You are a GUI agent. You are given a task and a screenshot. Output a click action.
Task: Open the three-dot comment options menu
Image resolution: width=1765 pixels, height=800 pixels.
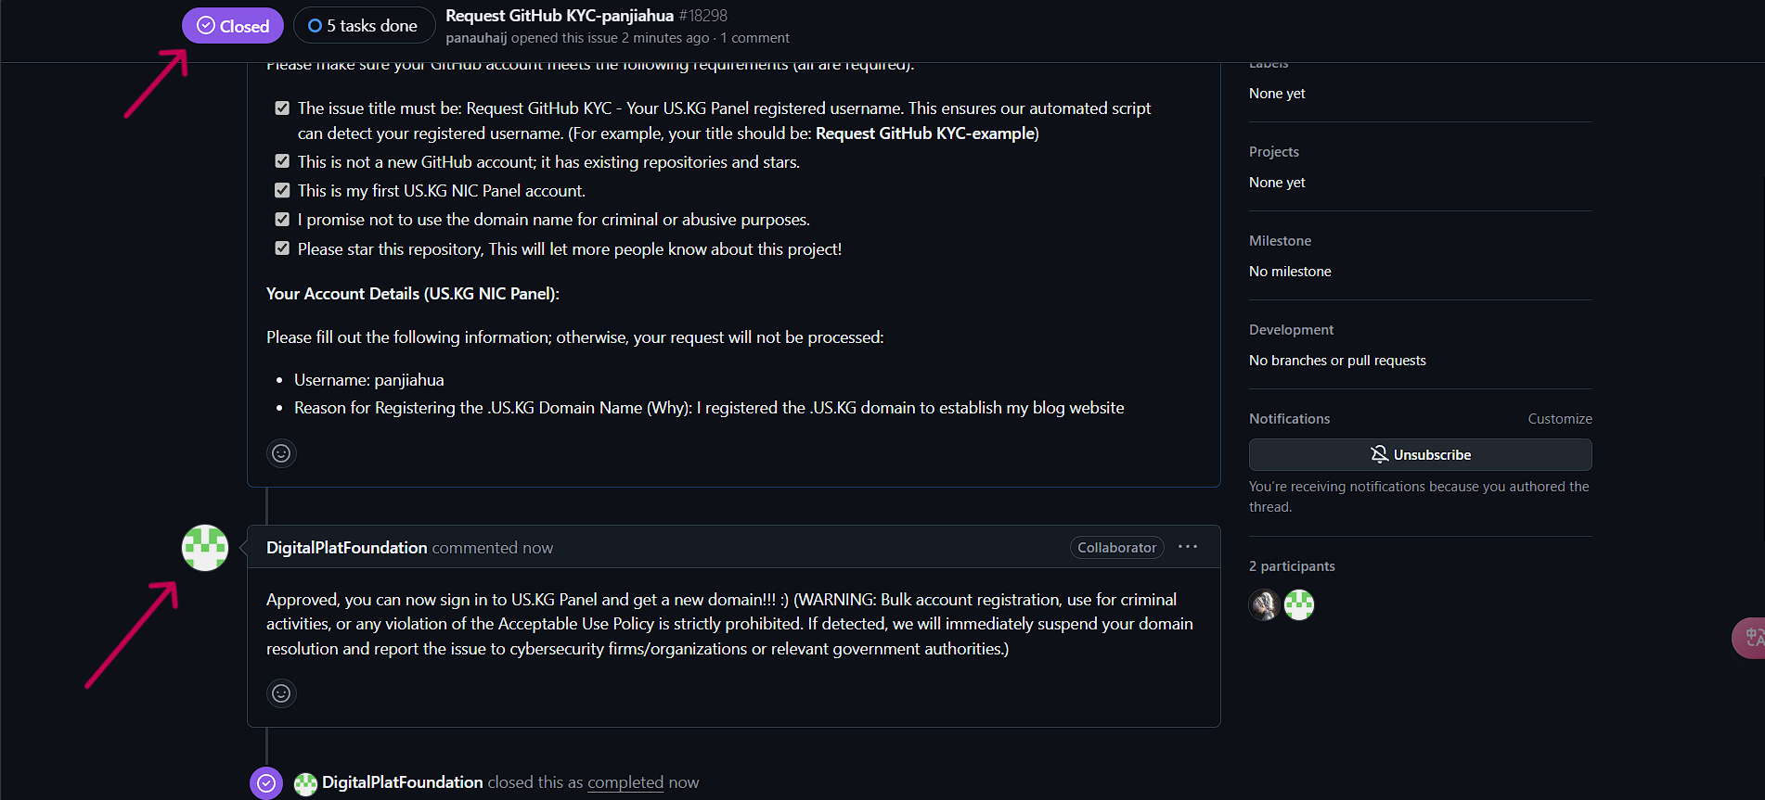pyautogui.click(x=1188, y=547)
